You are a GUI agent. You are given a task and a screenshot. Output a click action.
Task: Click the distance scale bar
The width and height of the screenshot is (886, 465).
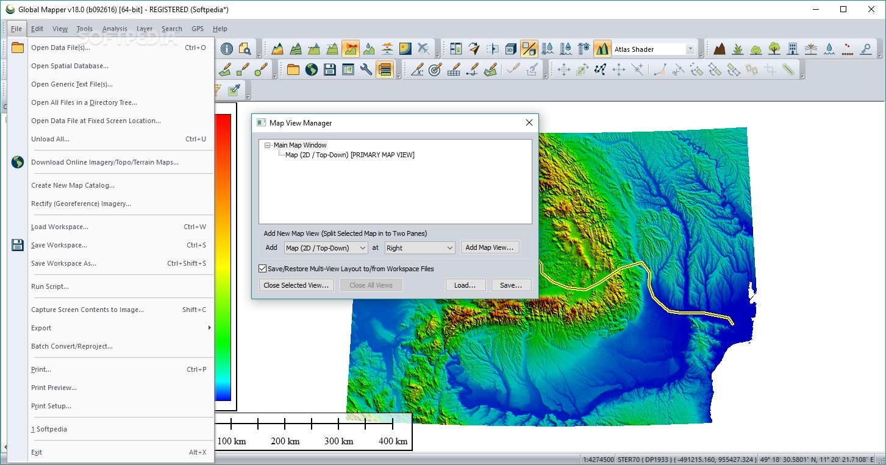[x=313, y=431]
